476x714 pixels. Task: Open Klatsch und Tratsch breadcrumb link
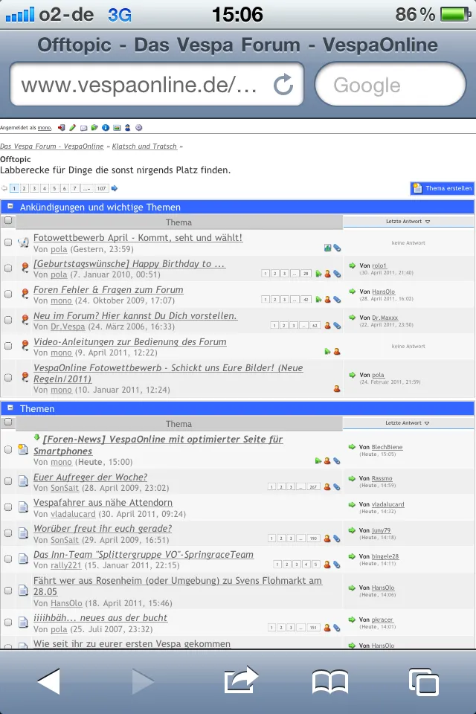pos(144,147)
